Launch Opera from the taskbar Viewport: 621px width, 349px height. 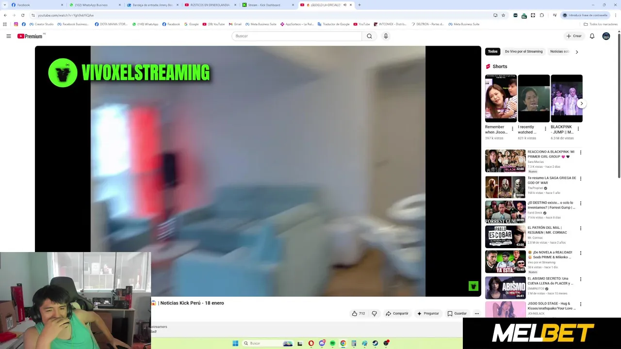pos(311,343)
